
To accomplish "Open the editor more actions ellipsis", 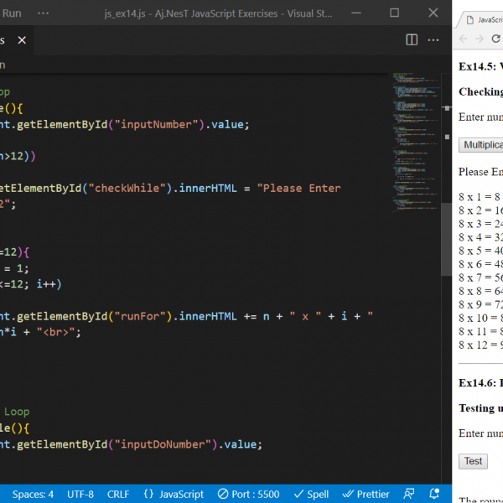I will coord(433,39).
